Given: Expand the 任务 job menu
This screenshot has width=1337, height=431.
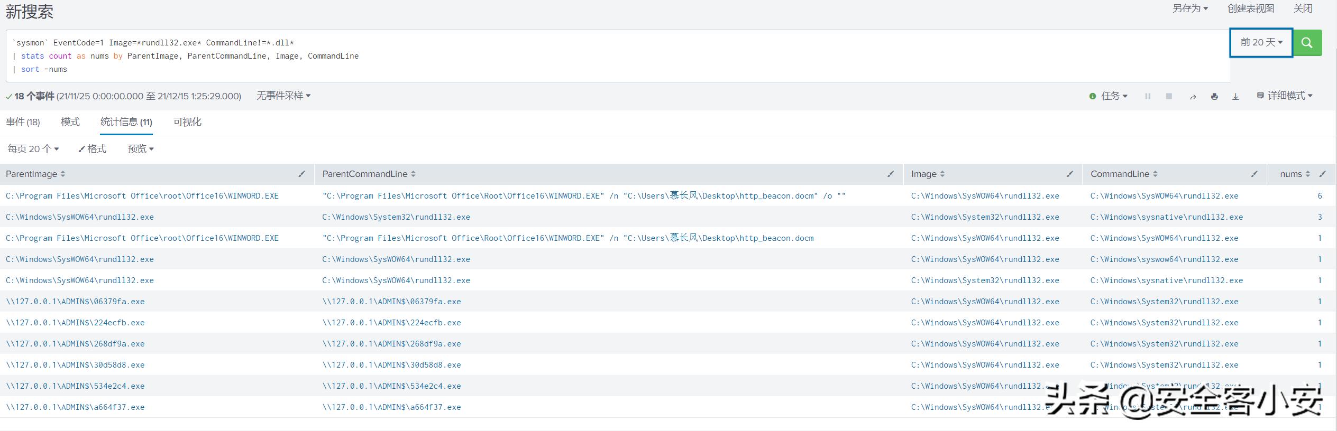Looking at the screenshot, I should tap(1114, 96).
